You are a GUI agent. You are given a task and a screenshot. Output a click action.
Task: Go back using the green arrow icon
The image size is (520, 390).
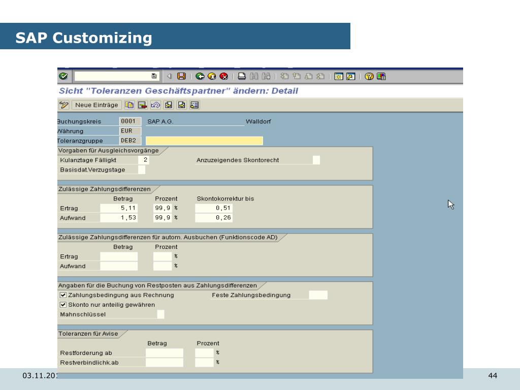200,76
